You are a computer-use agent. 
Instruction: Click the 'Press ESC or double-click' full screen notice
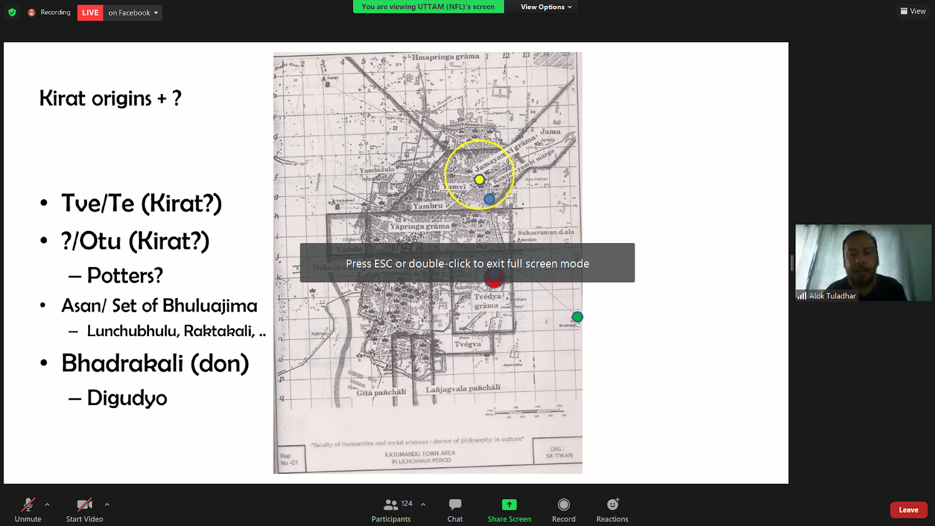click(467, 263)
